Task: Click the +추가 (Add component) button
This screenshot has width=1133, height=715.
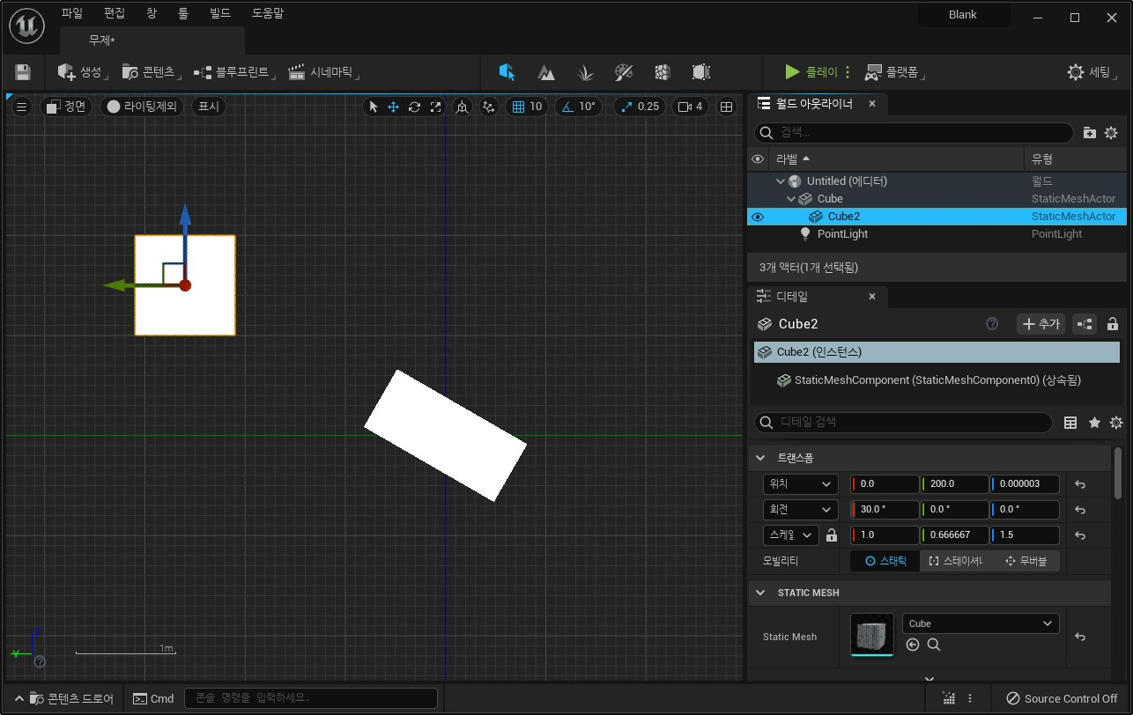Action: [x=1040, y=324]
